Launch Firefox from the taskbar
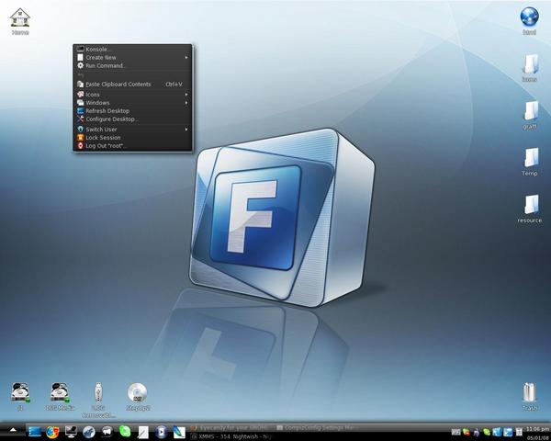551x441 pixels. click(x=52, y=432)
